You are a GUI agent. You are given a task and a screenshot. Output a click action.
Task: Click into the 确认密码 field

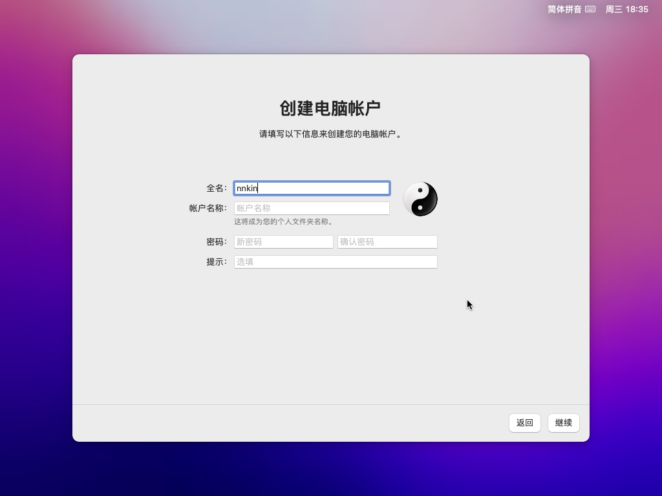tap(387, 242)
